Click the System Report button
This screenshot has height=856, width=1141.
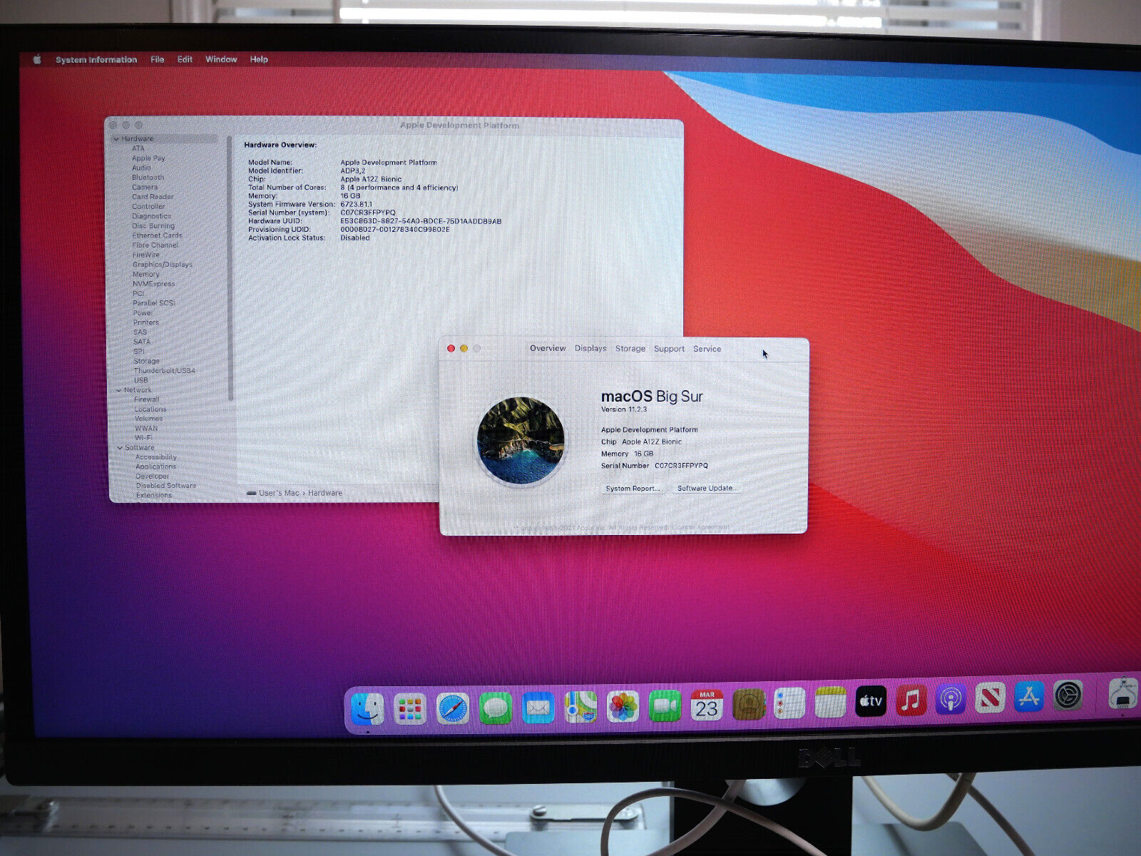pos(633,489)
